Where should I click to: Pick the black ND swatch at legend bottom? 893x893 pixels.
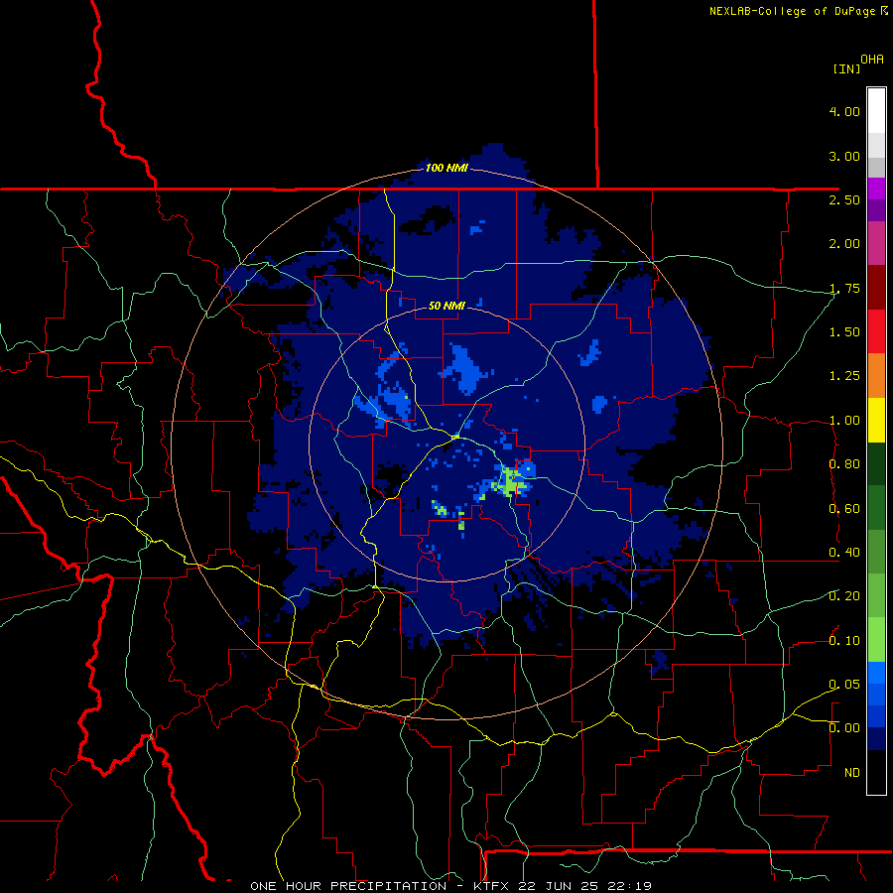[876, 772]
